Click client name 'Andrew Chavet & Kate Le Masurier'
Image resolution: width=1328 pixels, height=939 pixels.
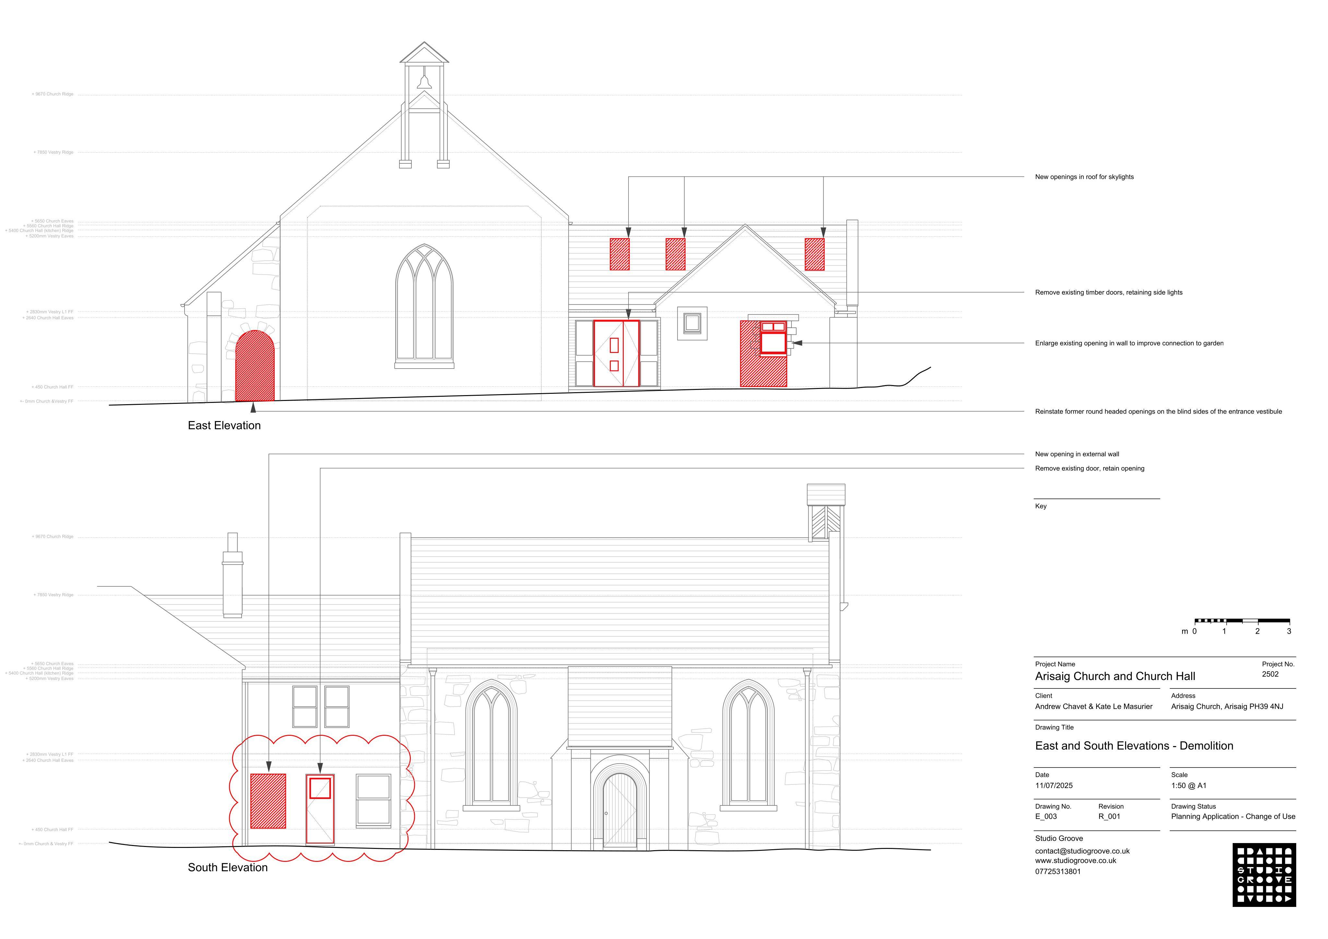pos(1093,707)
